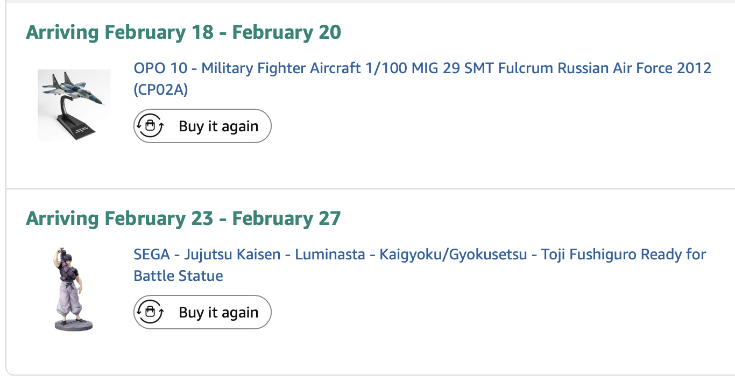
Task: Click the Buy it again label under the statue
Action: 218,313
